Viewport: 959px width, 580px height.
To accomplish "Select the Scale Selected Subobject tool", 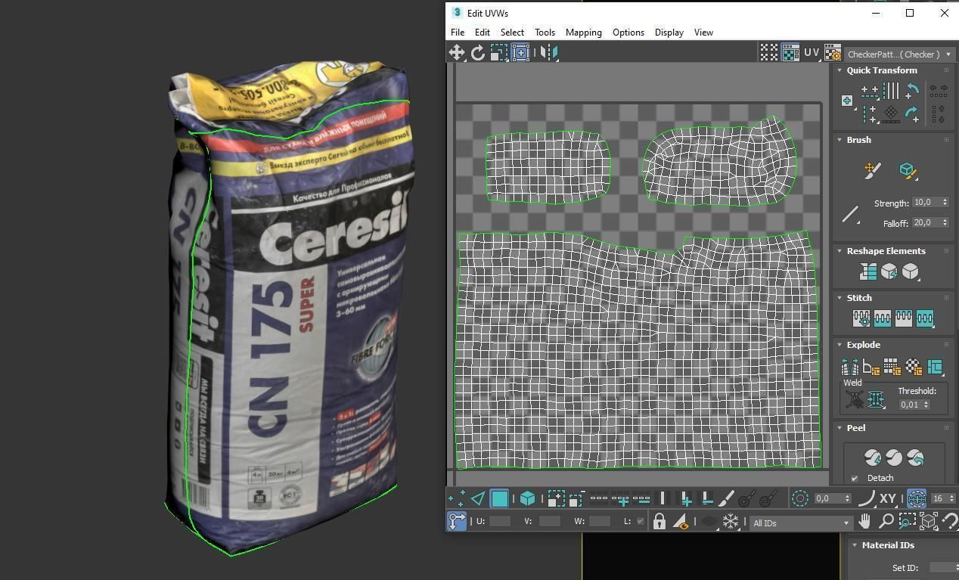I will pyautogui.click(x=499, y=52).
